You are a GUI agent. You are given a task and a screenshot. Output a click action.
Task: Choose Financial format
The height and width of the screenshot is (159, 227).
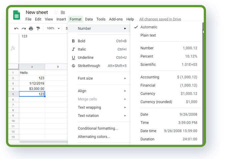(x=166, y=85)
